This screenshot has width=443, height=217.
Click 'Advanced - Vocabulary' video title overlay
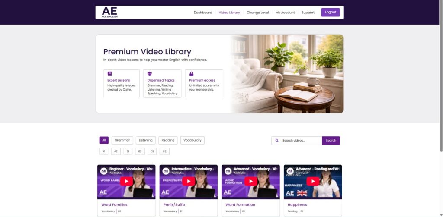(256, 169)
